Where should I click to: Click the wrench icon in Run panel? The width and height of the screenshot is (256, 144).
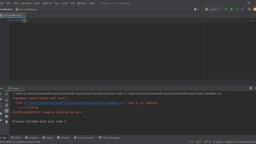pyautogui.click(x=1, y=100)
